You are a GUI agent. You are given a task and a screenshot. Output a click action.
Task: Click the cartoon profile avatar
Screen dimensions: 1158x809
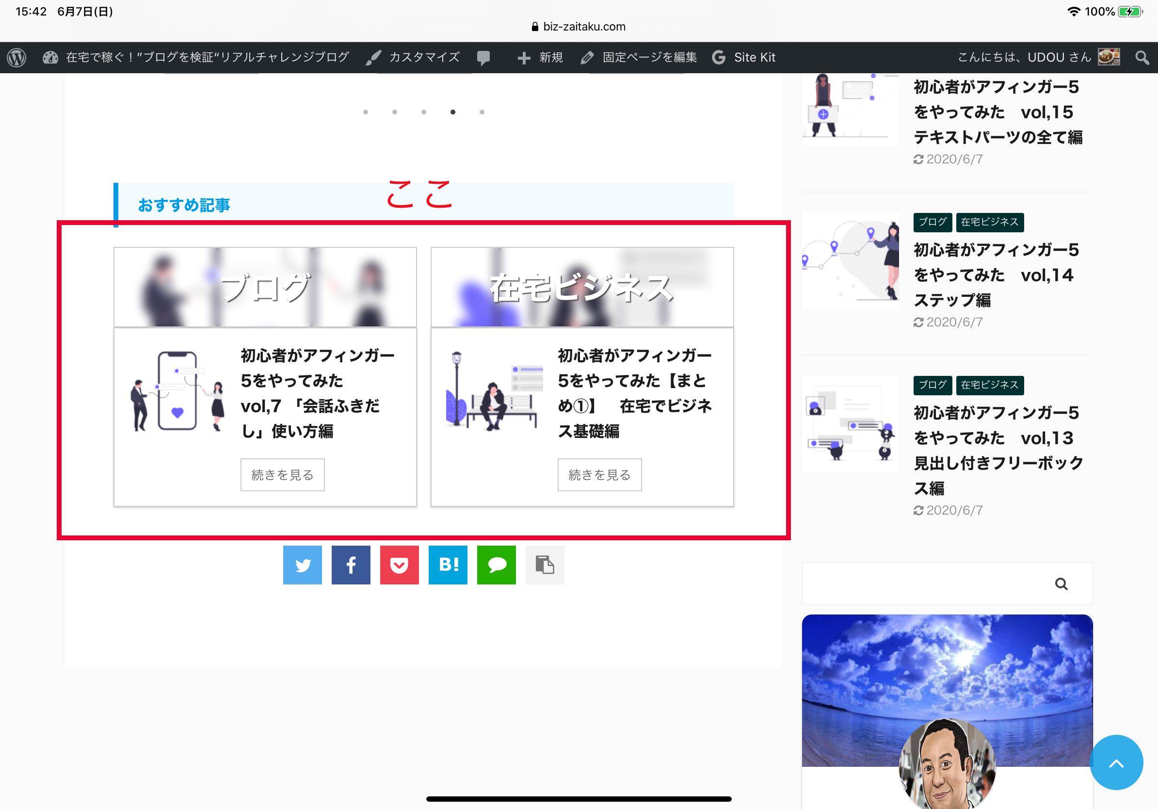947,764
